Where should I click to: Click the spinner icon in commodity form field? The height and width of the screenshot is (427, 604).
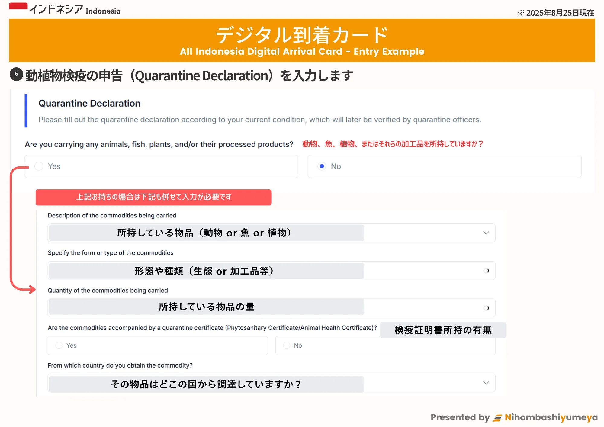pyautogui.click(x=486, y=271)
